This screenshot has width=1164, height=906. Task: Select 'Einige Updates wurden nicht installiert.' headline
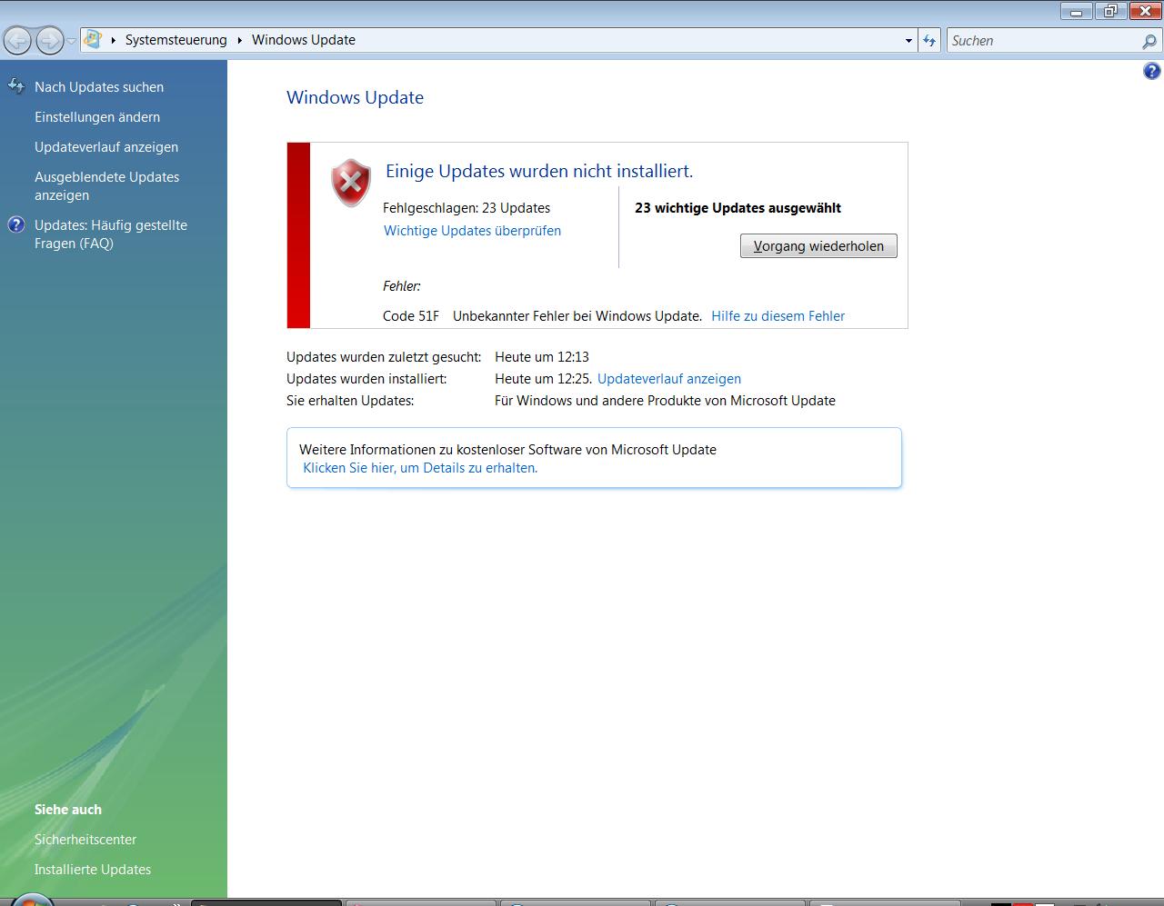pos(539,171)
